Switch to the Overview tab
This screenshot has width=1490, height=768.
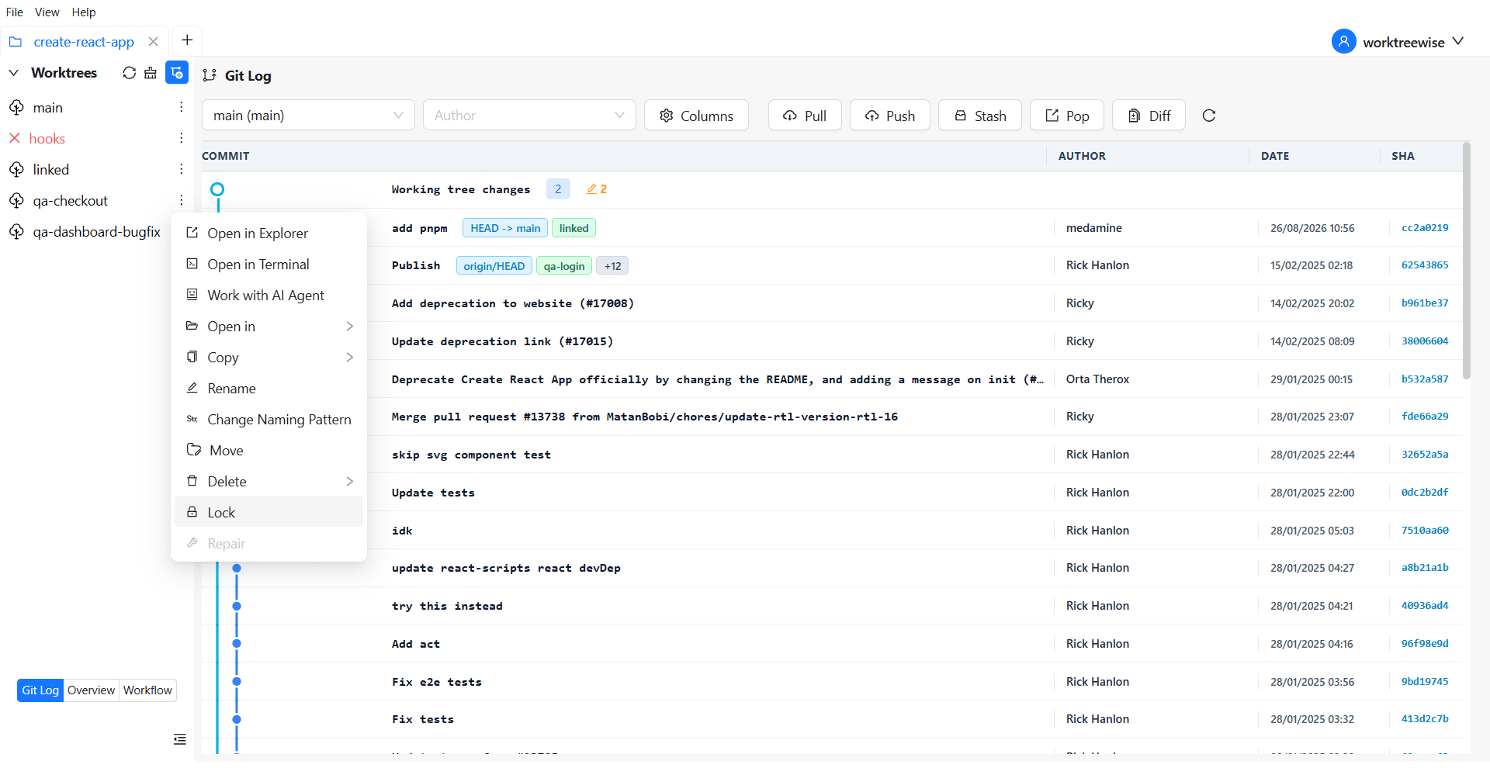(91, 690)
